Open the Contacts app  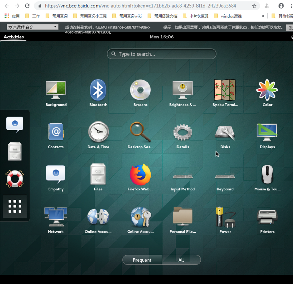click(x=56, y=135)
